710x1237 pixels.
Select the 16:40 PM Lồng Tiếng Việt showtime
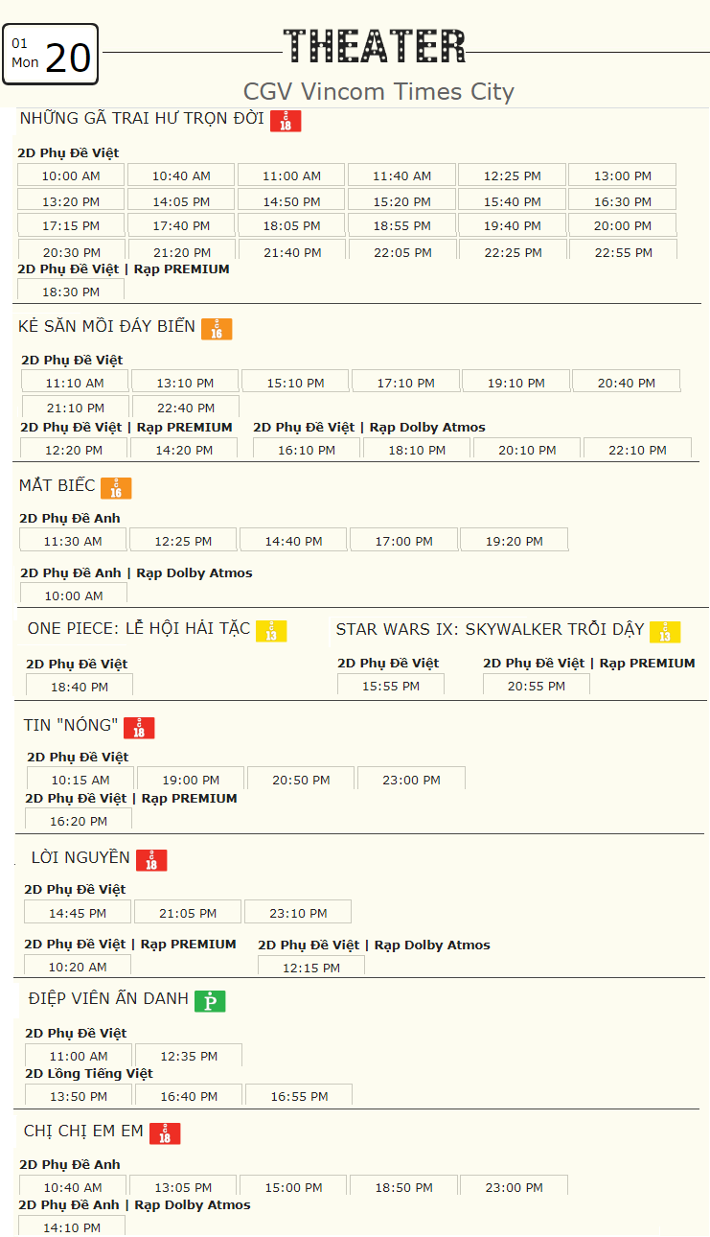pos(189,1095)
